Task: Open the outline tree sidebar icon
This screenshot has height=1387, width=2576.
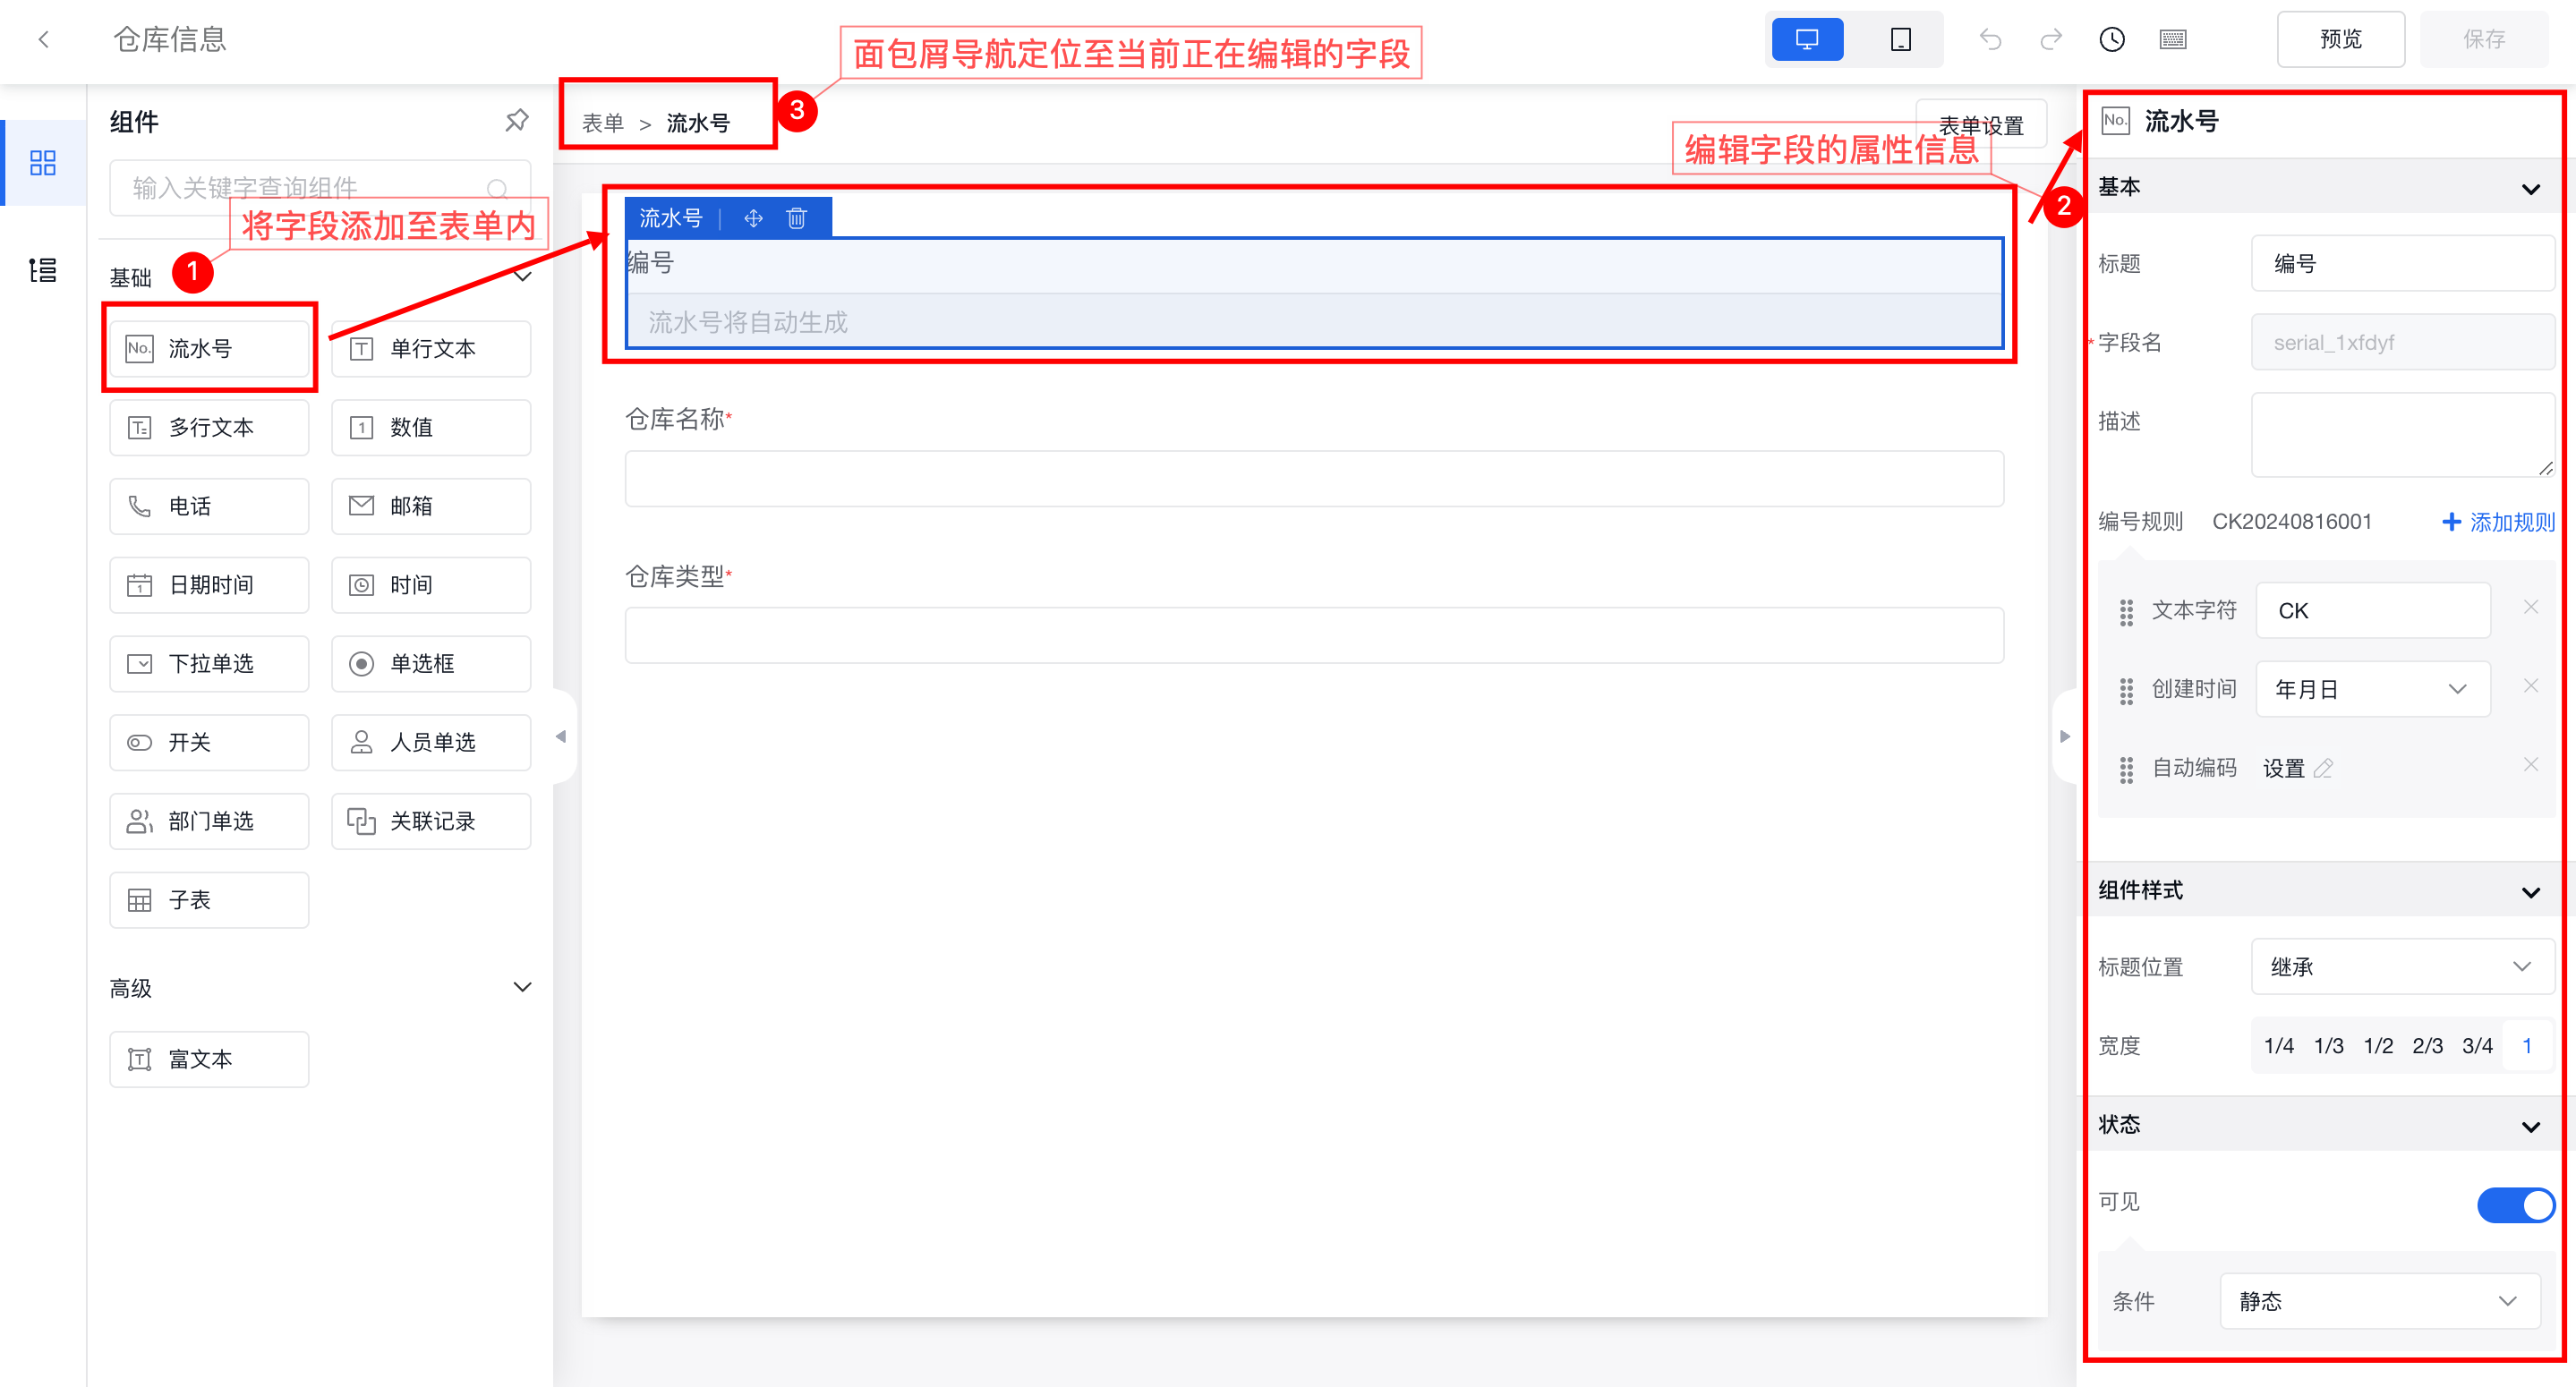Action: pos(43,270)
